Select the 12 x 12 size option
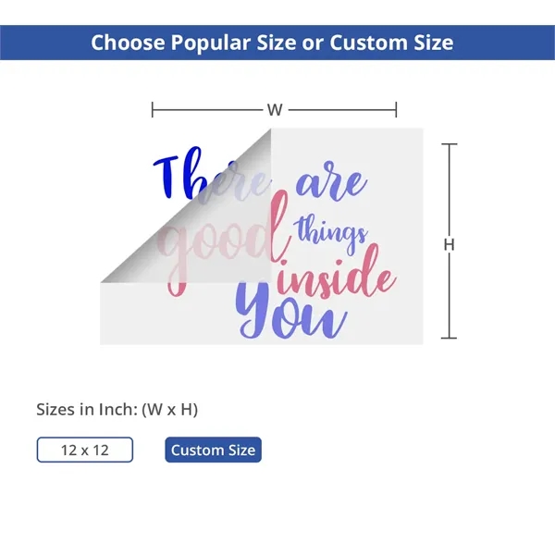 (85, 450)
